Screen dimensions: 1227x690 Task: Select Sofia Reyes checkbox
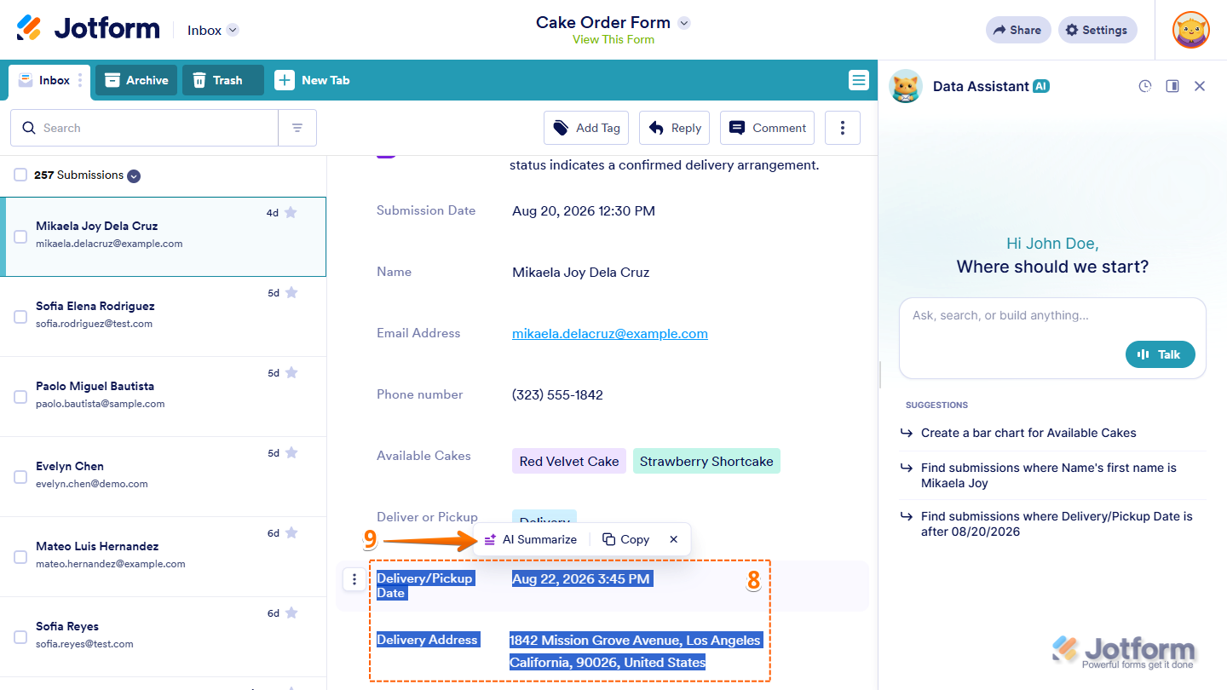click(20, 637)
